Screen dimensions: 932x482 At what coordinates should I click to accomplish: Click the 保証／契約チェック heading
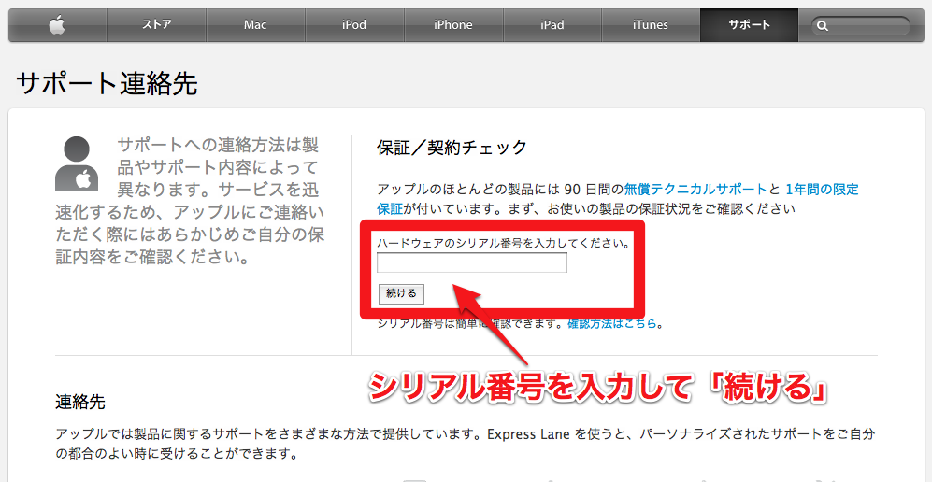coord(452,148)
